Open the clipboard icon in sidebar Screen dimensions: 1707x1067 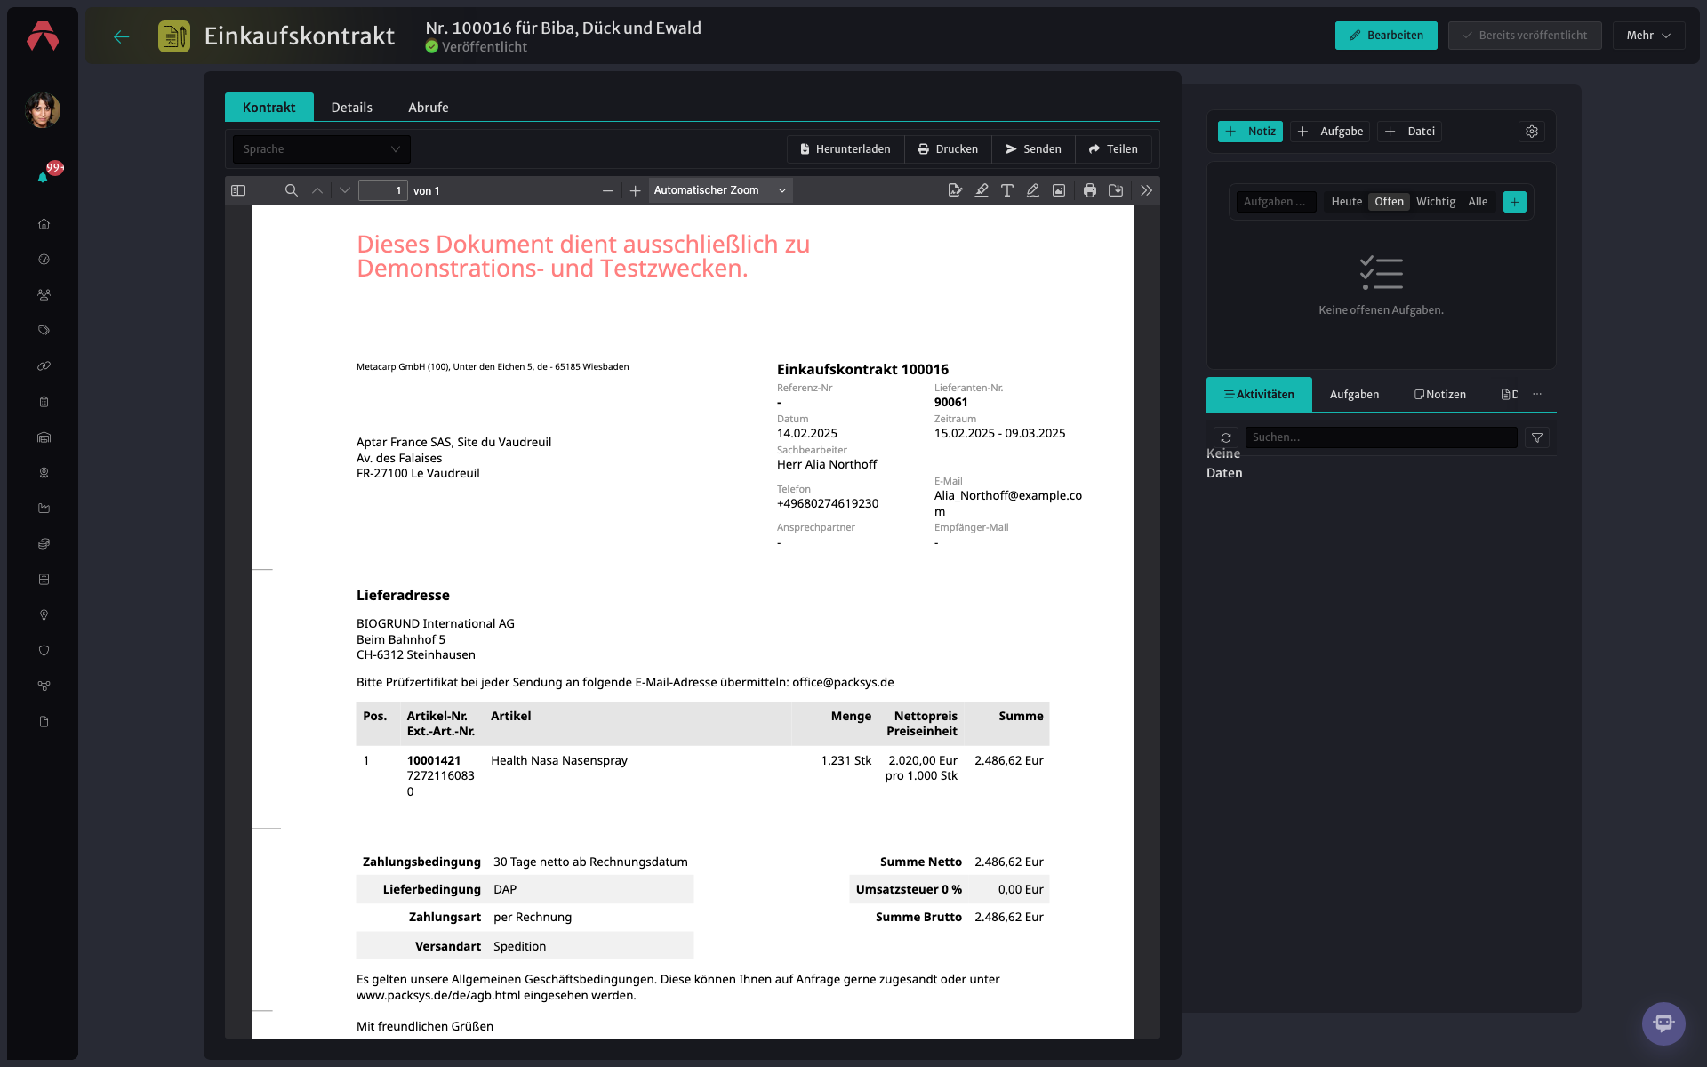click(44, 402)
